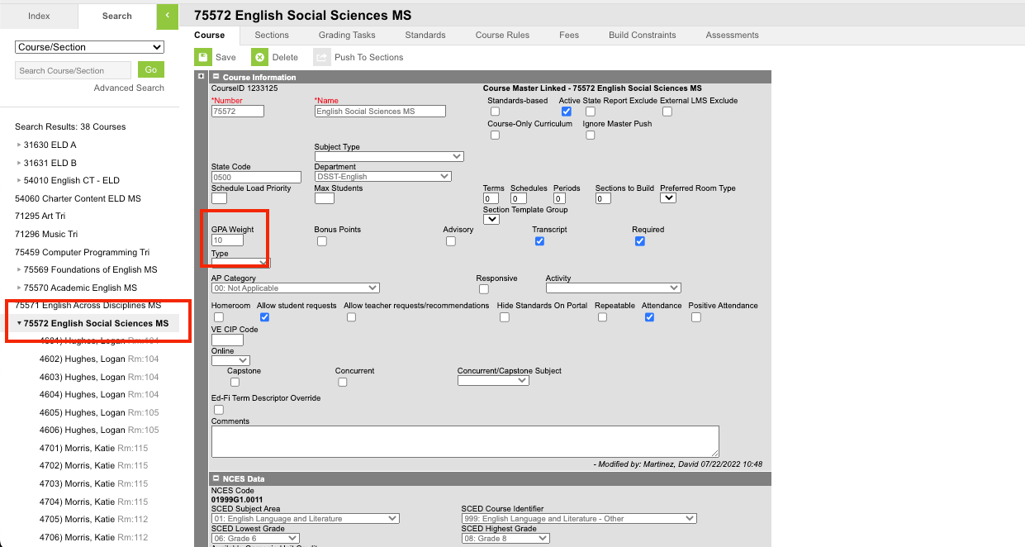
Task: Enable the Homeroom checkbox
Action: pyautogui.click(x=219, y=317)
